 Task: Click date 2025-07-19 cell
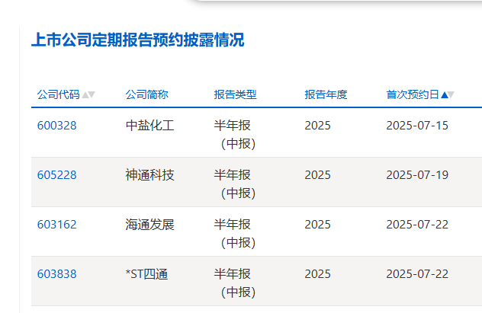point(417,175)
